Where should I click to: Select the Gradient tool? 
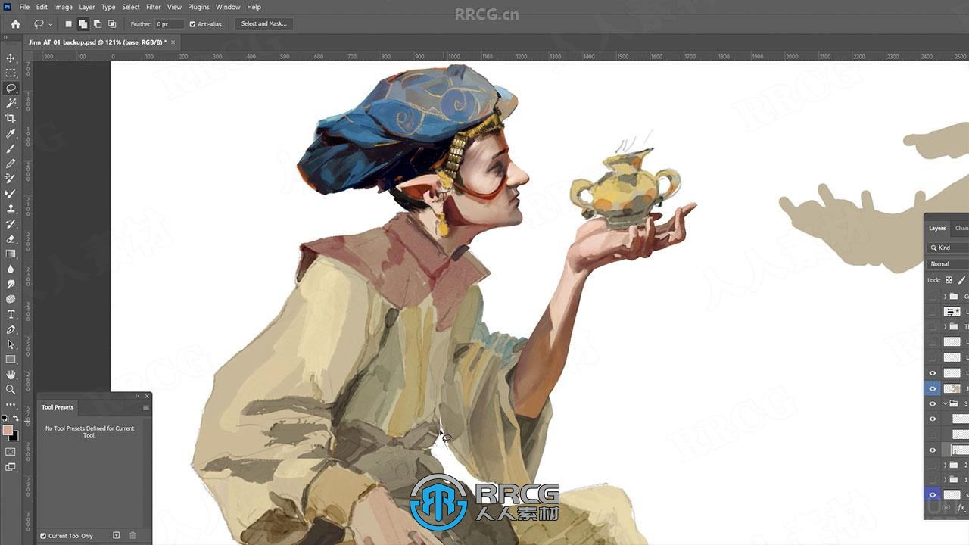point(11,254)
